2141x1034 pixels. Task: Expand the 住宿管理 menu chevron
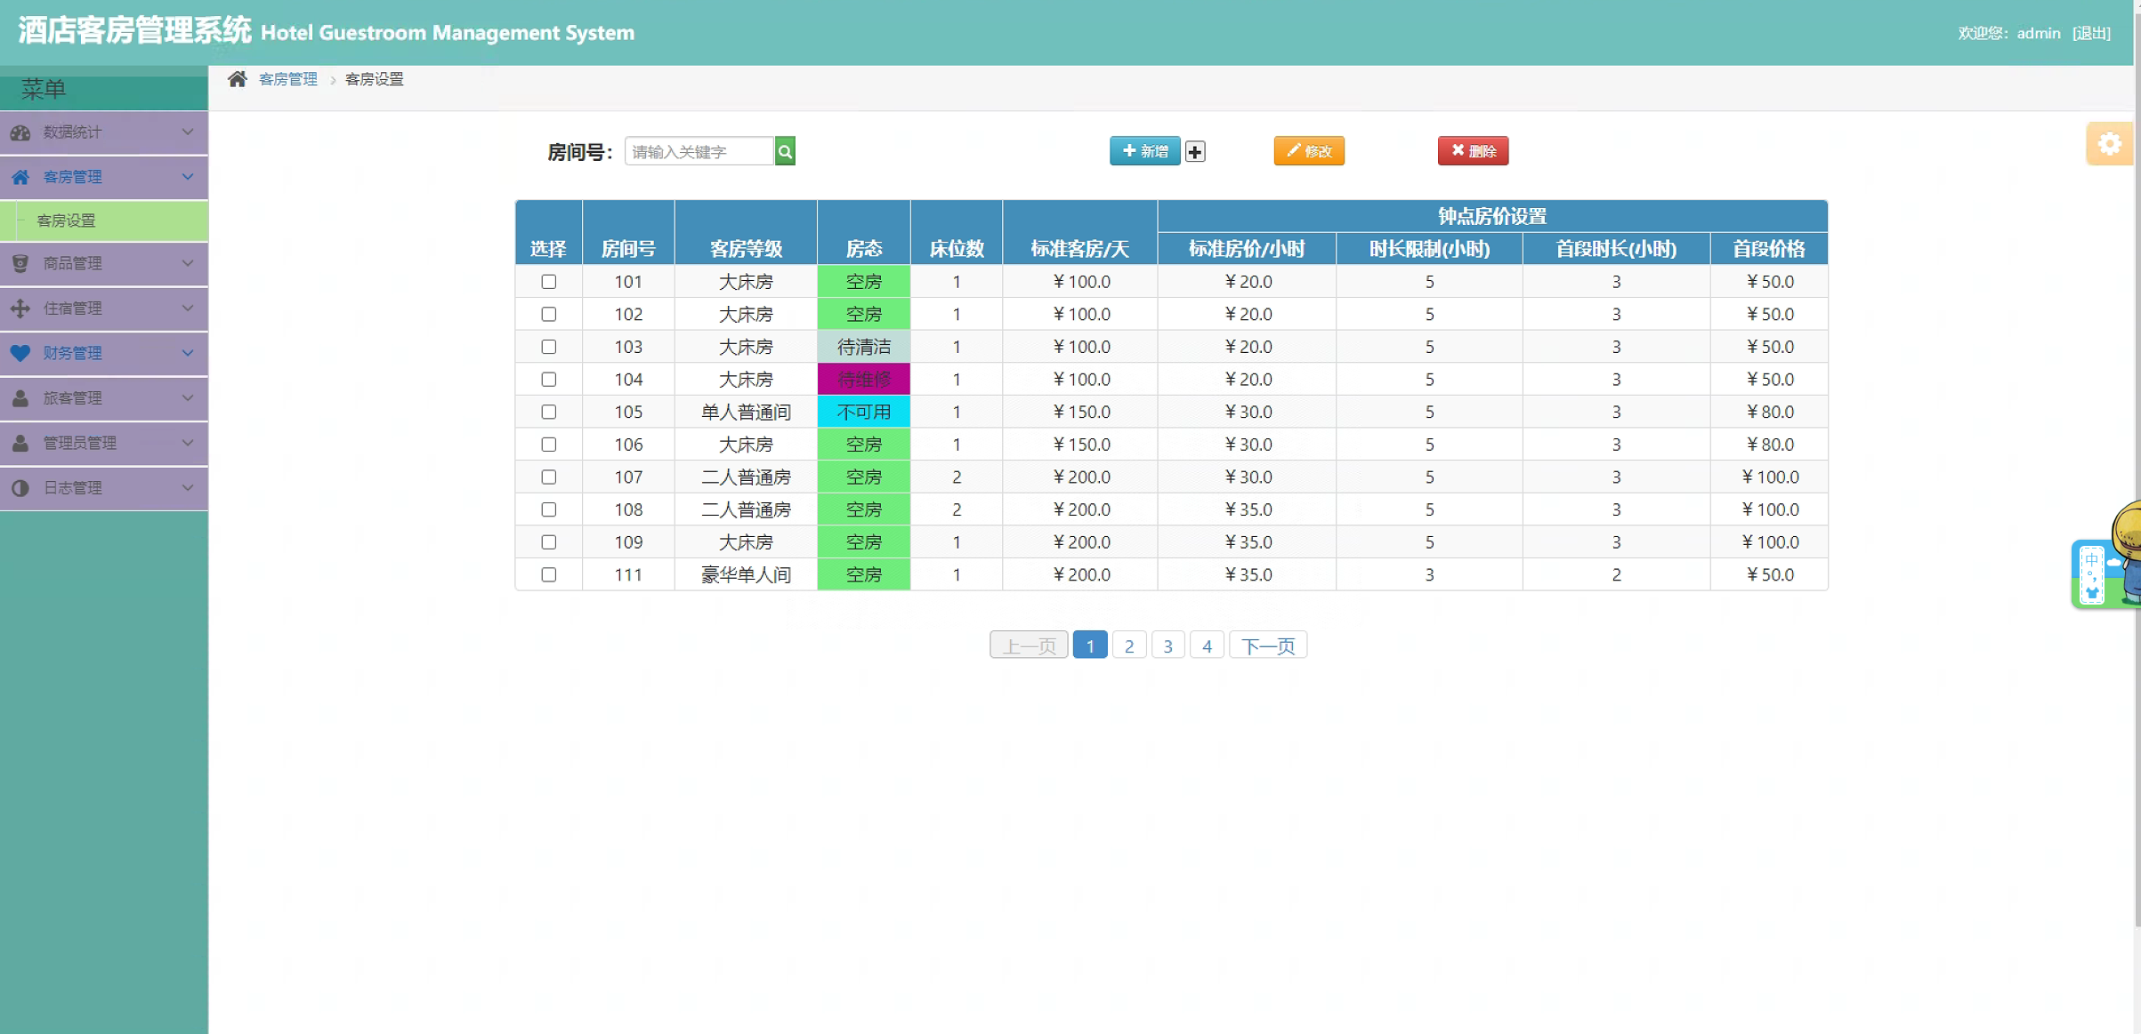pyautogui.click(x=188, y=309)
